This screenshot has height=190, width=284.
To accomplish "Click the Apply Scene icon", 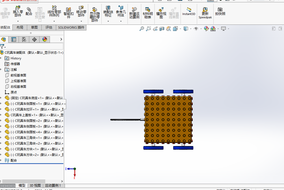I will pyautogui.click(x=213, y=29).
